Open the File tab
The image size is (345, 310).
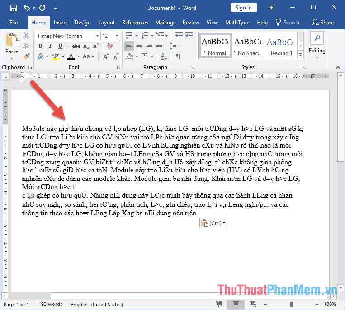click(x=14, y=23)
